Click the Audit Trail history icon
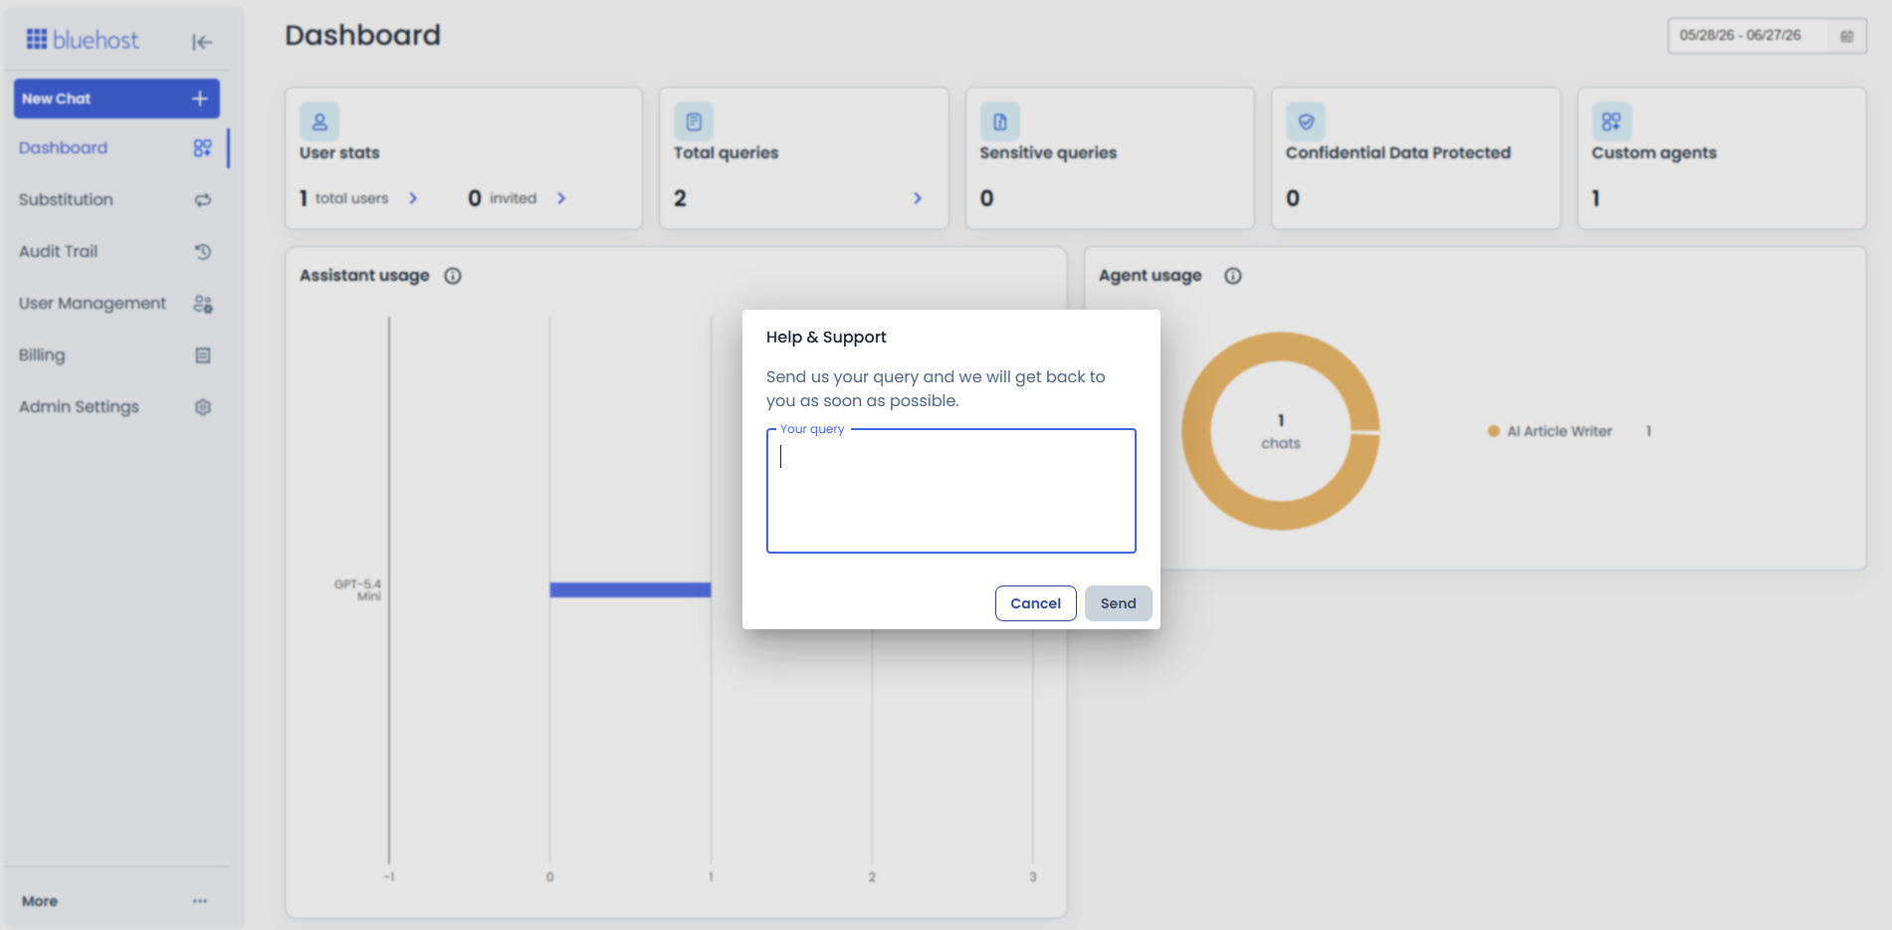Screen dimensions: 1892x930 pos(203,252)
